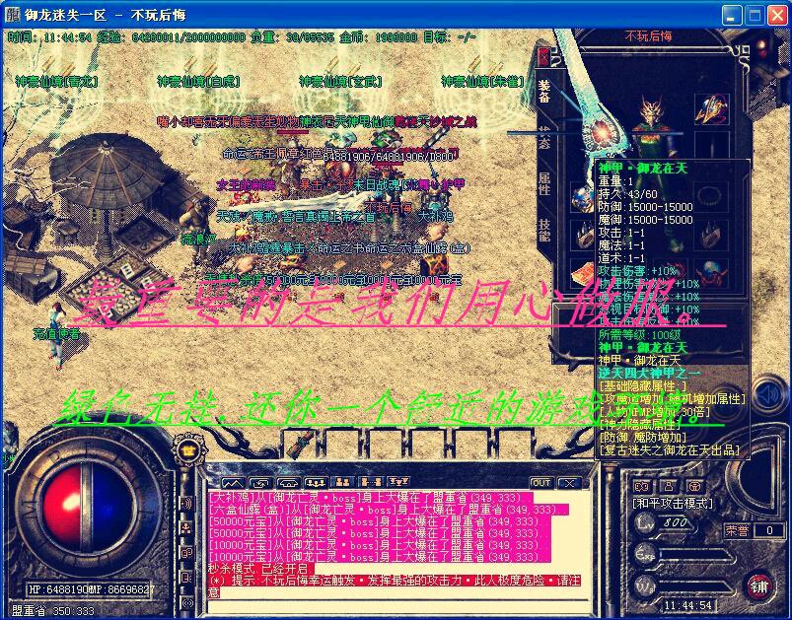Toggle the guild chat list sidebar icon
This screenshot has height=620, width=792.
[x=186, y=577]
